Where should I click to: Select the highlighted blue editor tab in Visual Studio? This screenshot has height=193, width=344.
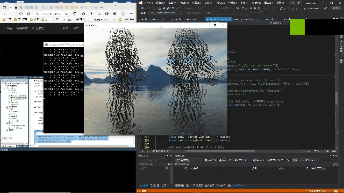[218, 19]
